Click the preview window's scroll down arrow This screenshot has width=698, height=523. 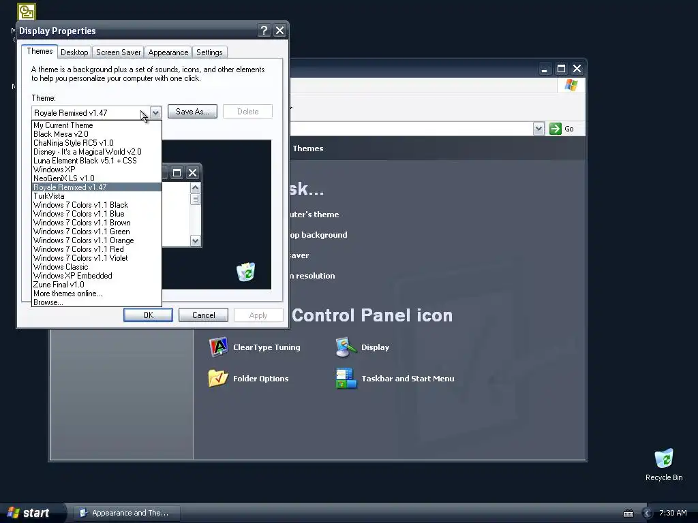pos(196,240)
